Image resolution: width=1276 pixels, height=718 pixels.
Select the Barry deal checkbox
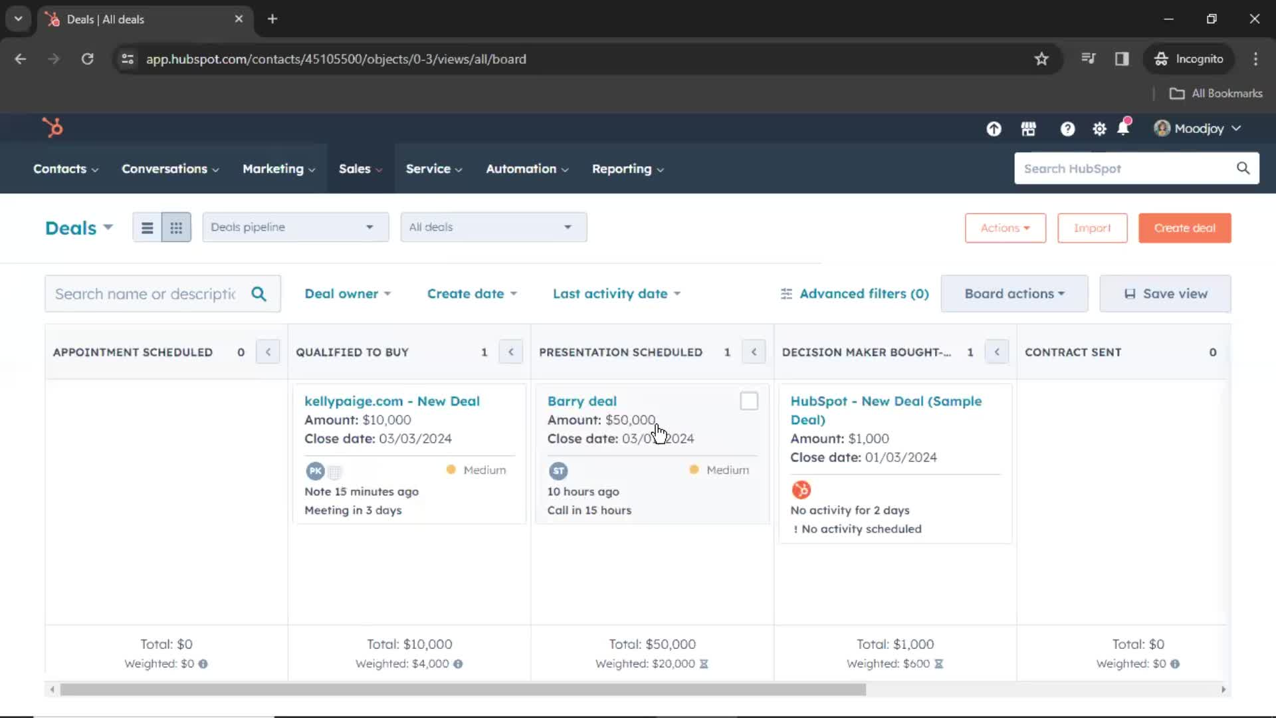pyautogui.click(x=749, y=401)
